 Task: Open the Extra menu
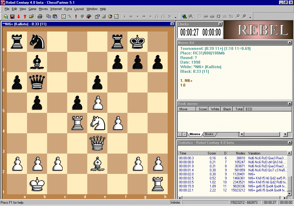click(68, 9)
